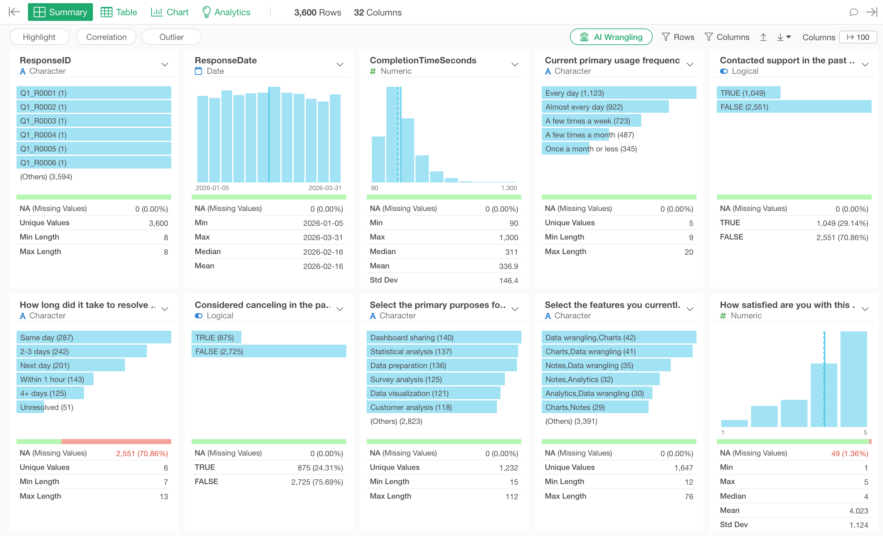The height and width of the screenshot is (536, 883).
Task: Click the export upload arrow icon
Action: [763, 37]
